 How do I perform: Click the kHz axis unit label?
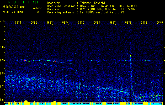pos(2,21)
